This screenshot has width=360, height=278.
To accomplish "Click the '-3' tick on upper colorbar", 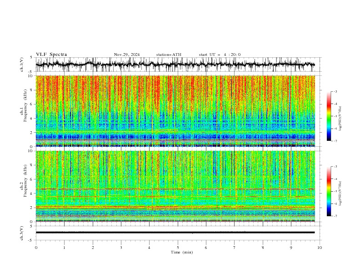I will [335, 91].
